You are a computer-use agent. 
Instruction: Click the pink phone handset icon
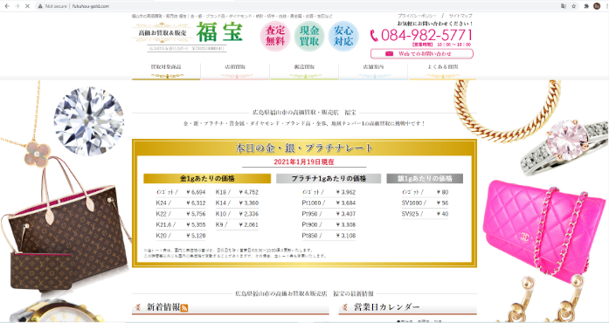(374, 36)
